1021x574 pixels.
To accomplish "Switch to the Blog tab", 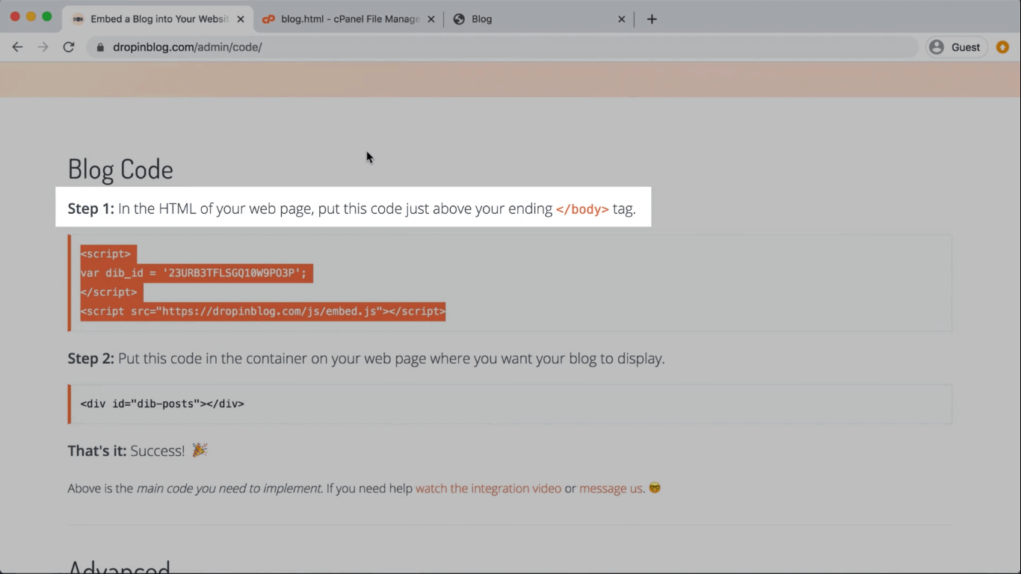I will [x=539, y=19].
